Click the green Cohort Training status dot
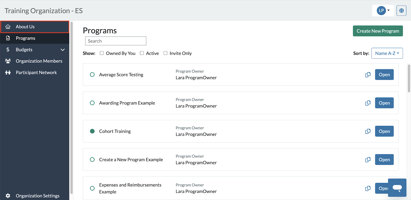This screenshot has height=200, width=411. pos(92,131)
